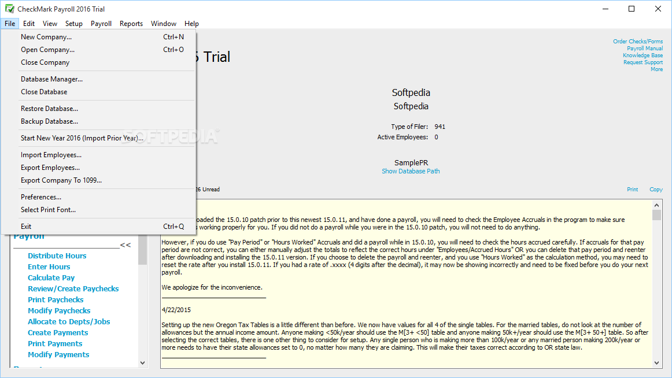Open Modify Payments in sidebar
The image size is (672, 378).
pyautogui.click(x=58, y=354)
